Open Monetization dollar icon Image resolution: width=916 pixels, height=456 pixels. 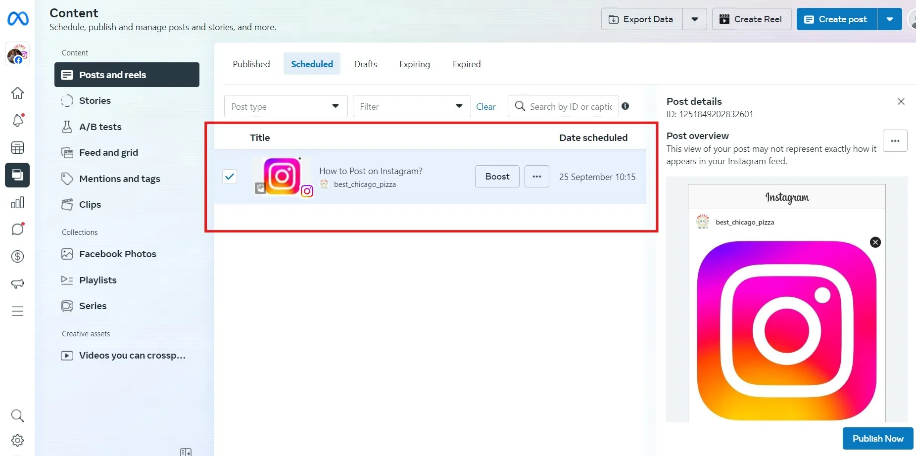point(17,256)
